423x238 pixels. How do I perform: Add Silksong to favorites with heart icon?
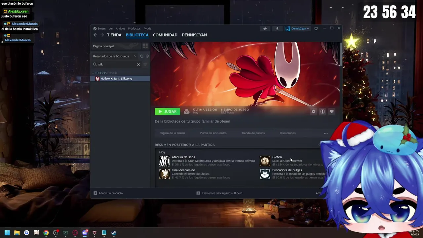(332, 111)
